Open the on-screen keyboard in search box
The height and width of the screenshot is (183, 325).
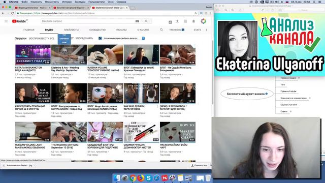tap(137, 21)
